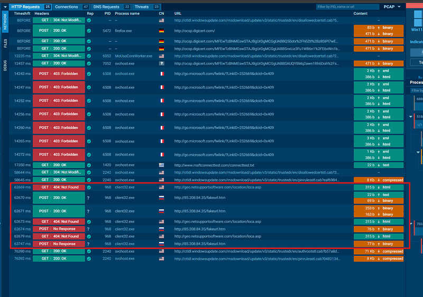
Task: Open the DEBUG sidebar panel
Action: 5,65
